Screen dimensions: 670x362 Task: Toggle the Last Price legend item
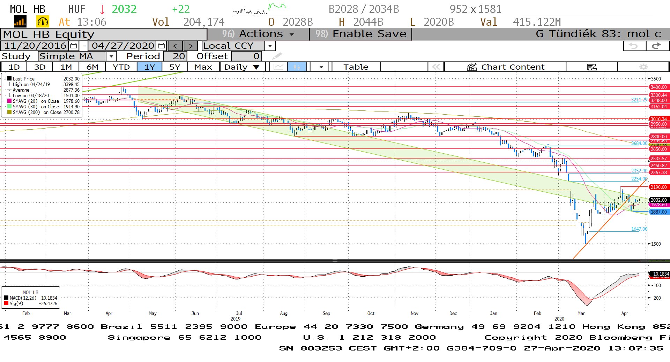[24, 79]
